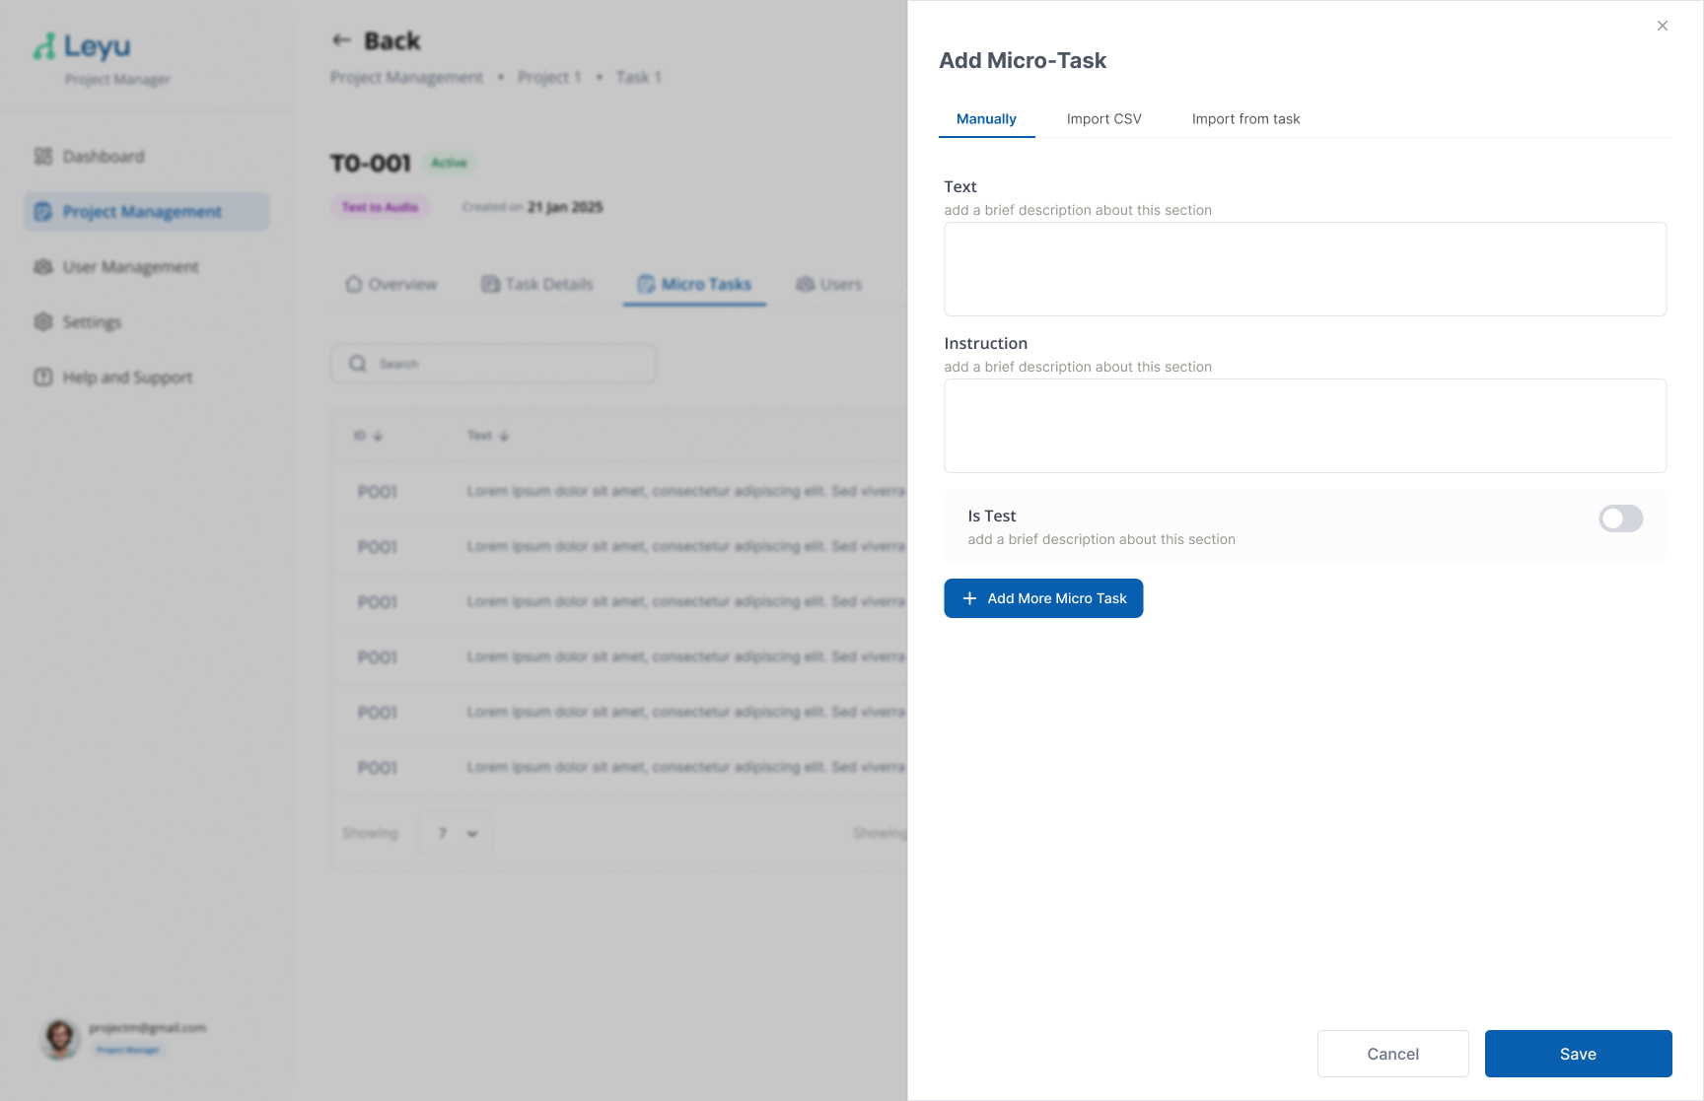Viewport: 1704px width, 1101px height.
Task: Toggle the Is Test switch on
Action: click(x=1620, y=517)
